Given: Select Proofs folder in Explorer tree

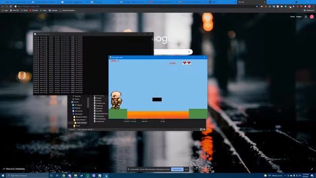Looking at the screenshot, I should (x=77, y=126).
